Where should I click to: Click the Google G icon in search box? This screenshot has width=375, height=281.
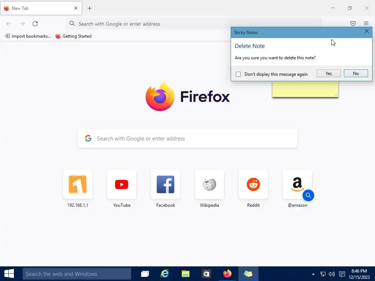click(88, 138)
